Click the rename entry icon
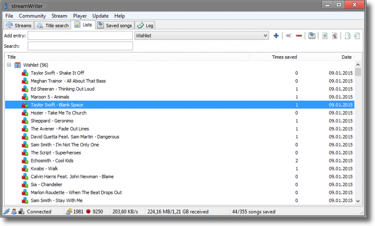 click(x=289, y=36)
